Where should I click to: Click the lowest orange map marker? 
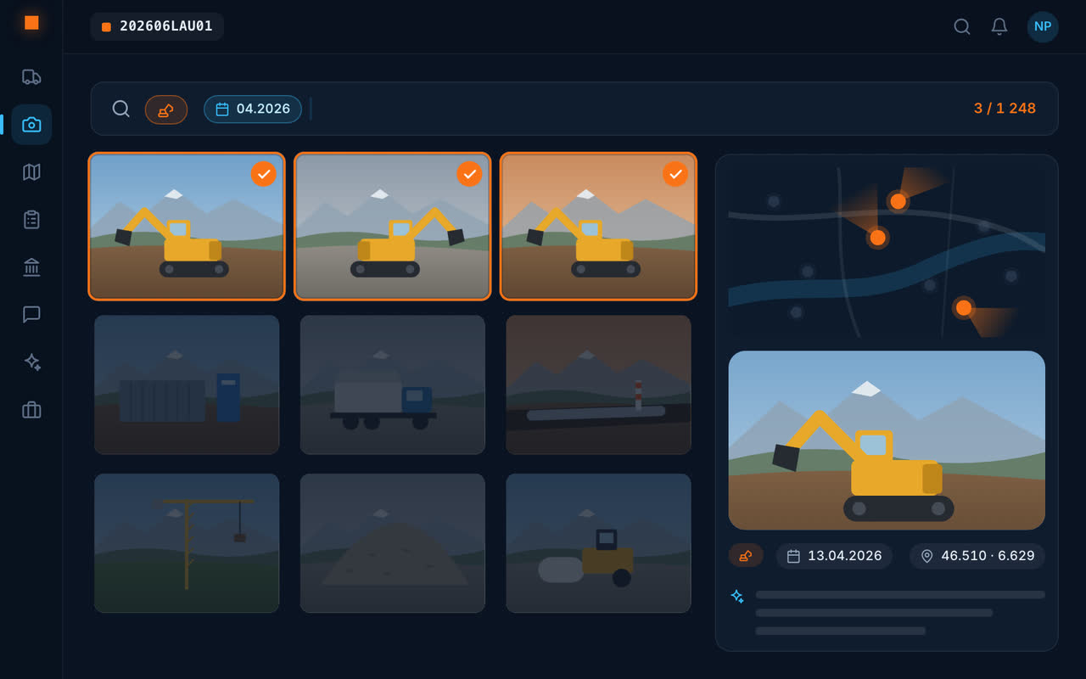click(964, 308)
